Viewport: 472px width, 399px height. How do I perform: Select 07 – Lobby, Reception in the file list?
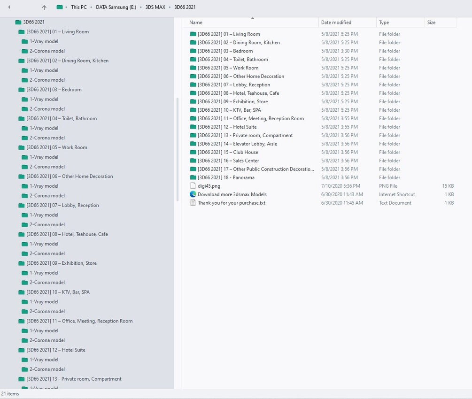click(x=234, y=84)
